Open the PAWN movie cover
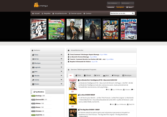The image size is (167, 117). click(38, 29)
